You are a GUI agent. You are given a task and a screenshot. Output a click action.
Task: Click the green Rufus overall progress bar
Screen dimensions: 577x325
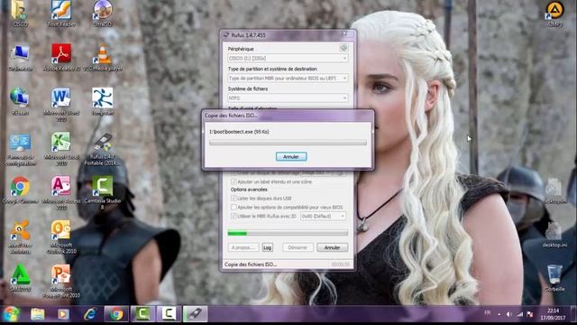coord(288,233)
